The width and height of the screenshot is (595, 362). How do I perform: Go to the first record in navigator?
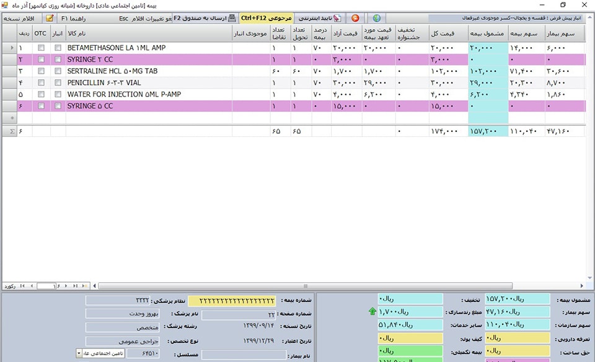[x=23, y=286]
